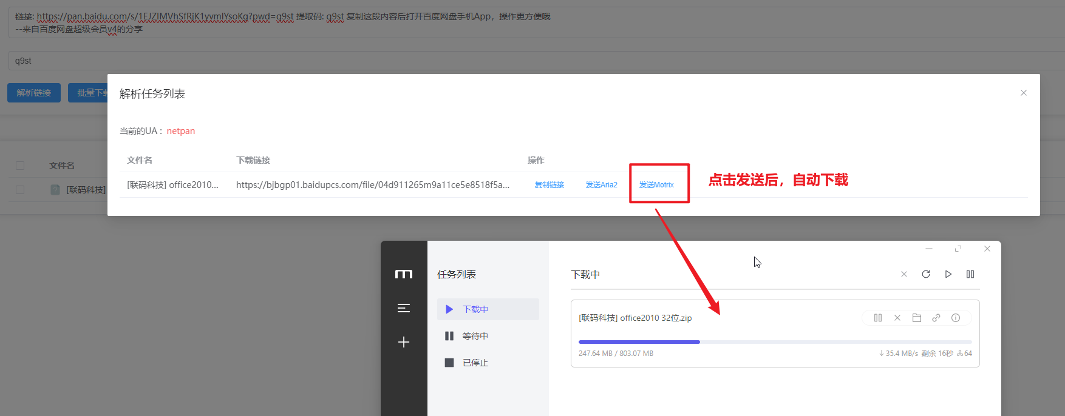This screenshot has width=1065, height=416.
Task: Pause the office2010 32位.zip download
Action: (878, 318)
